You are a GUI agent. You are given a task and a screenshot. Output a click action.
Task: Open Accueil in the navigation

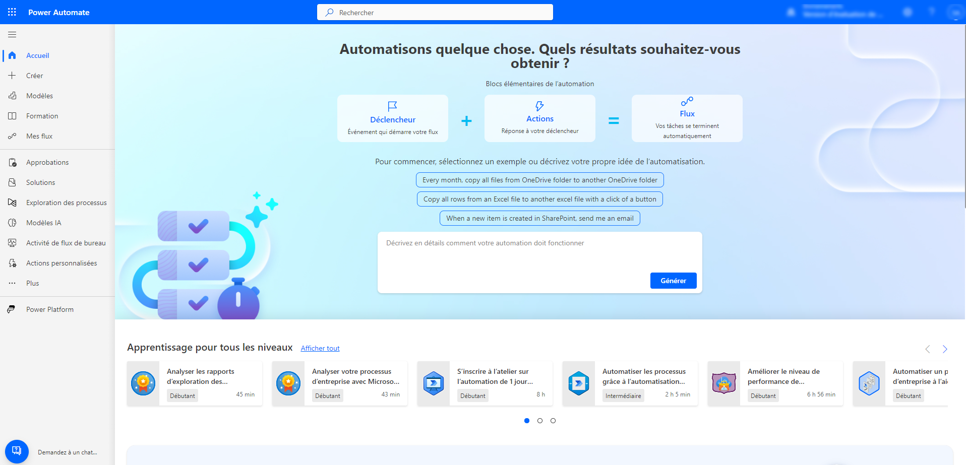coord(38,55)
